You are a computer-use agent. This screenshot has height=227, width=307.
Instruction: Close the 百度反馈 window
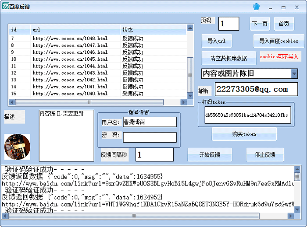click(297, 7)
